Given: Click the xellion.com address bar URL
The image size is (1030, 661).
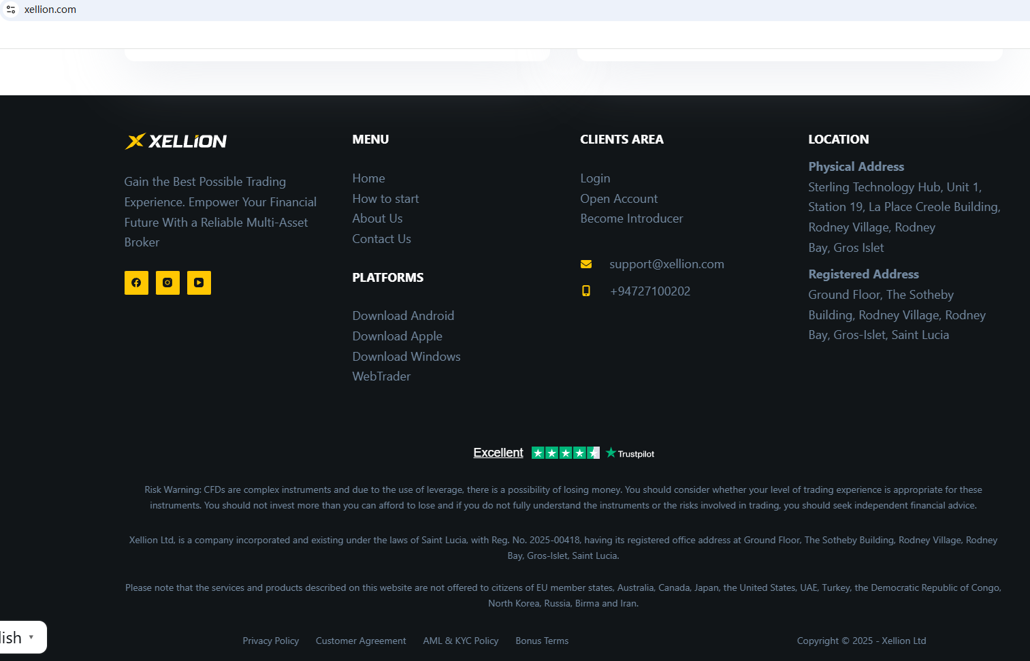Looking at the screenshot, I should pyautogui.click(x=50, y=10).
